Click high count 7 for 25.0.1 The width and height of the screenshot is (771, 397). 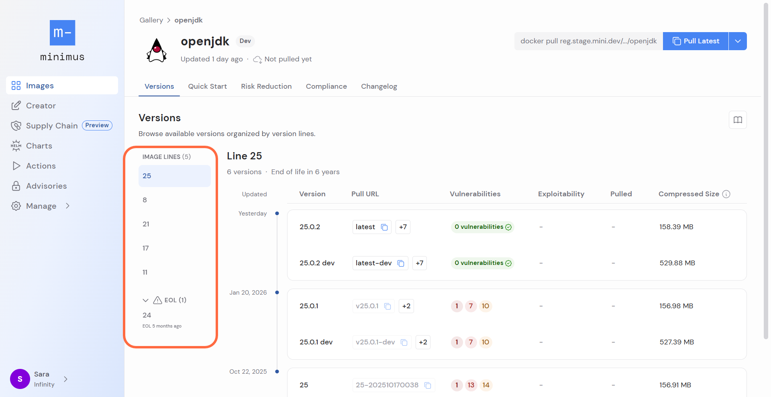coord(471,306)
